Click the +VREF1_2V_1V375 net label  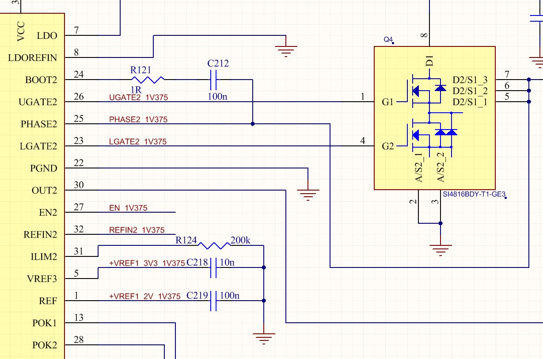[144, 296]
